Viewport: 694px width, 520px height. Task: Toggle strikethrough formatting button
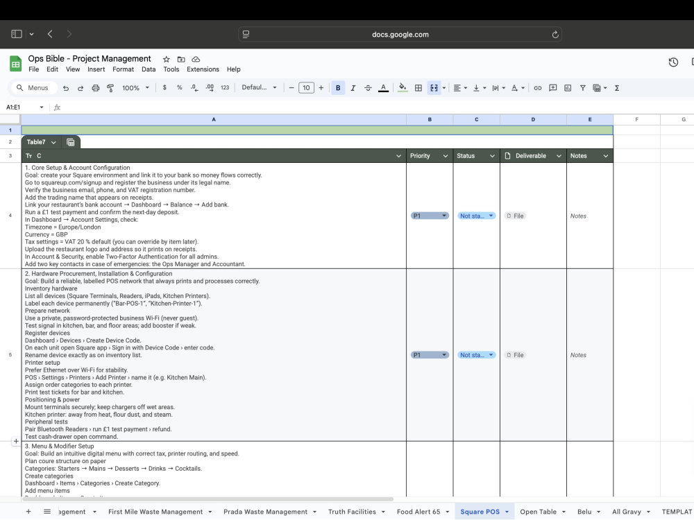click(368, 88)
